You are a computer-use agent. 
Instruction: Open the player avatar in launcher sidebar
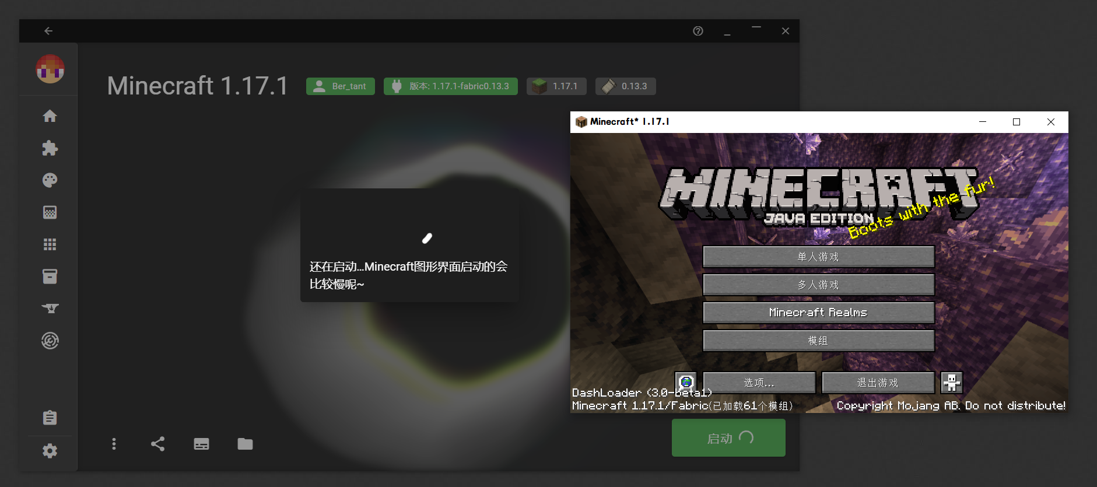(50, 69)
